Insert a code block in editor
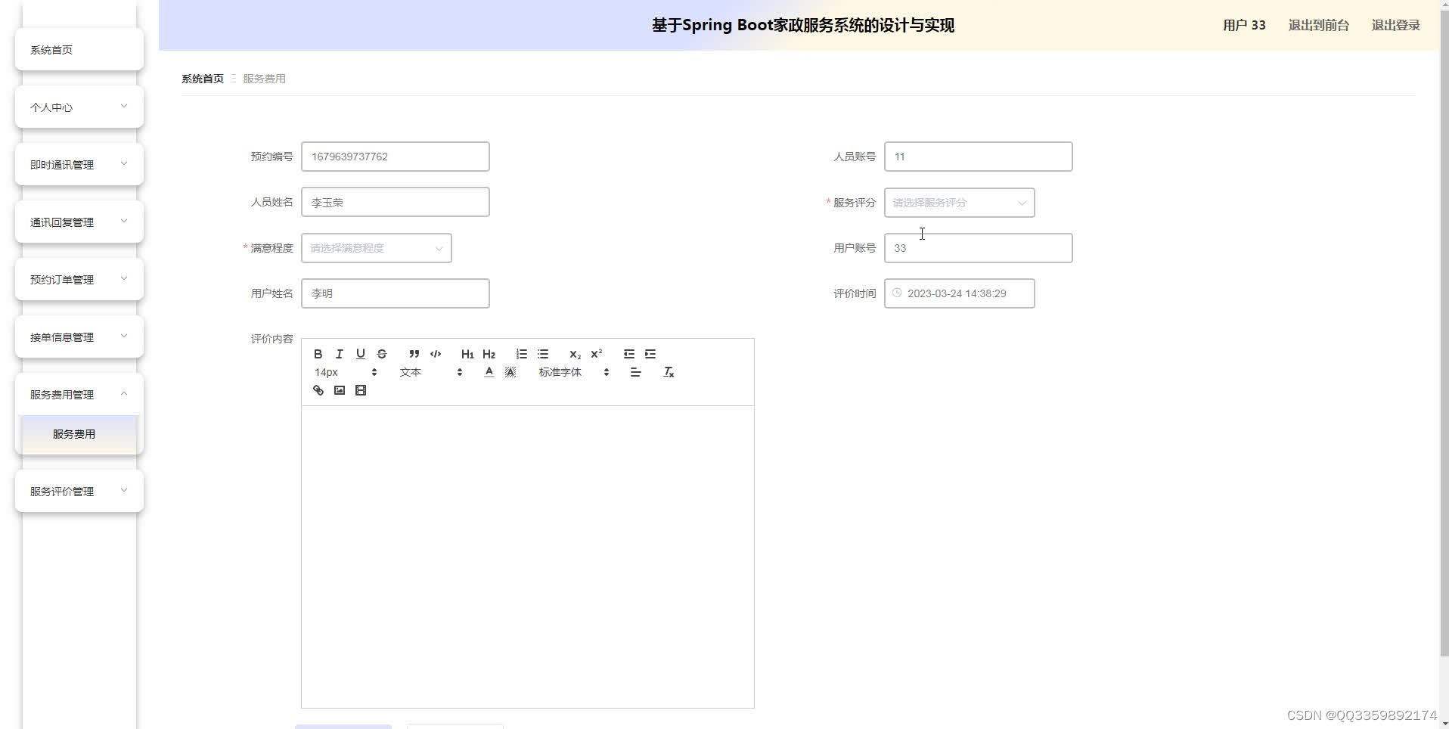Viewport: 1449px width, 729px height. click(436, 354)
